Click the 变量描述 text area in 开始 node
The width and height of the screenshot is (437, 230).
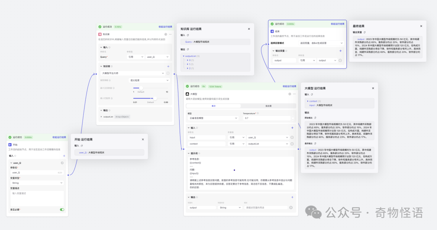click(37, 198)
